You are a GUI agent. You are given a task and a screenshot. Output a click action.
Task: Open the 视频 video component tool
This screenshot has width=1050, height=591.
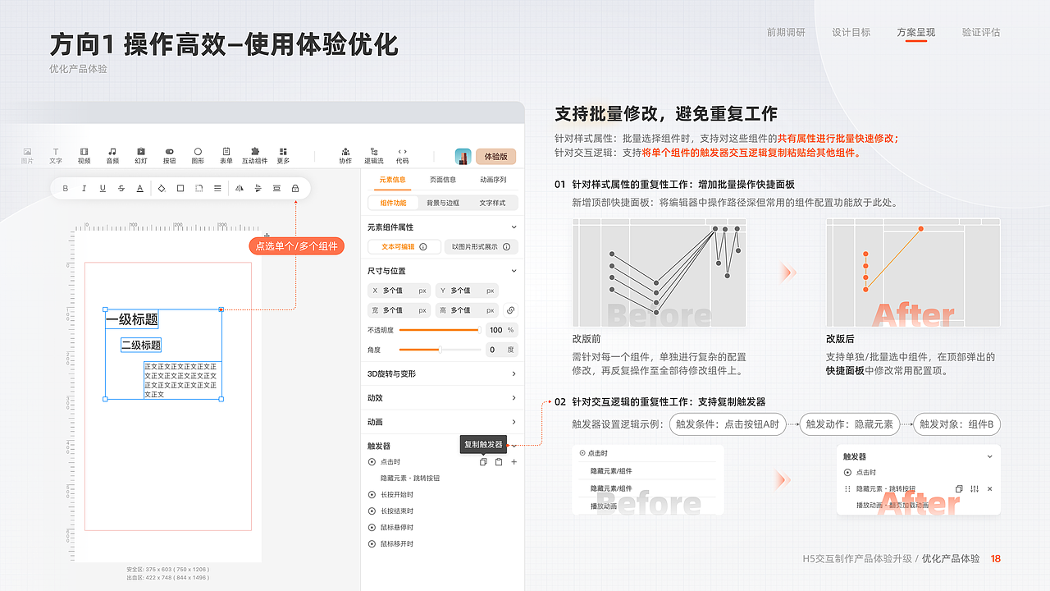point(84,154)
